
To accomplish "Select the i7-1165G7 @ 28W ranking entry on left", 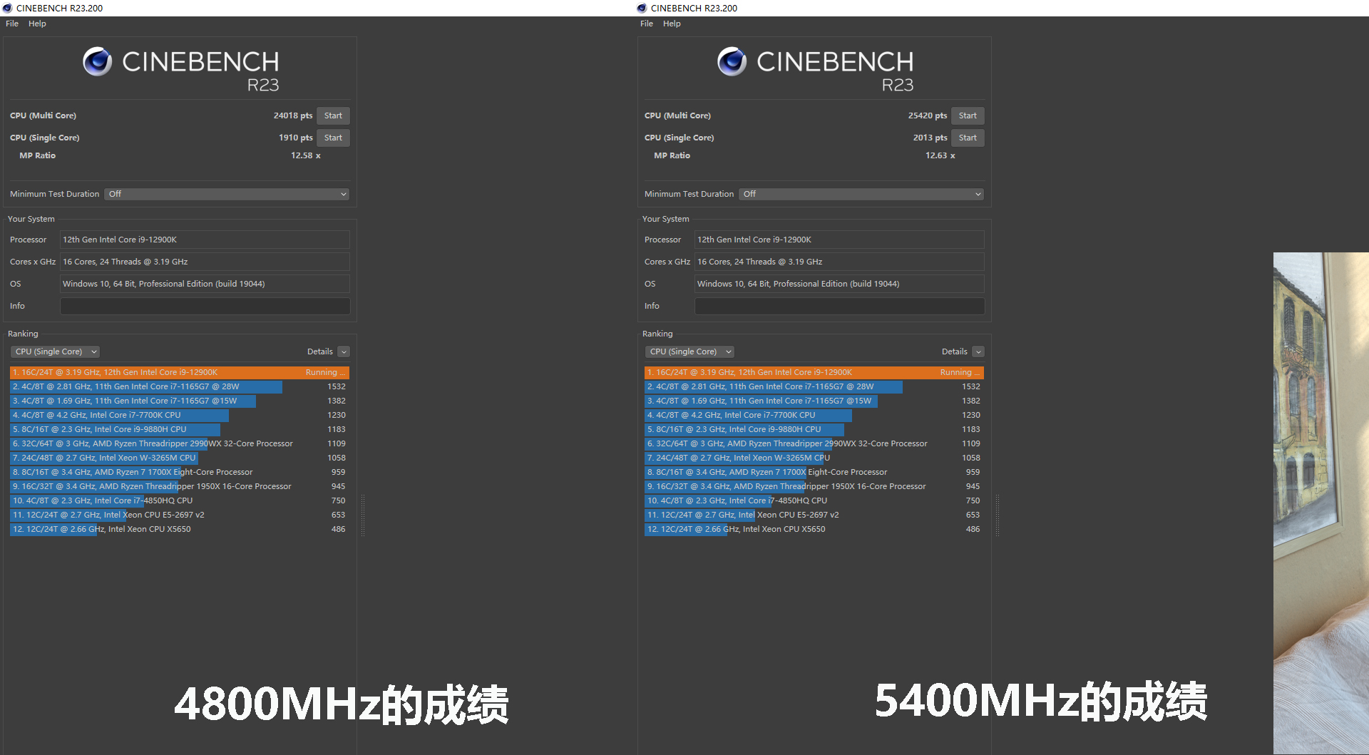I will click(x=143, y=386).
